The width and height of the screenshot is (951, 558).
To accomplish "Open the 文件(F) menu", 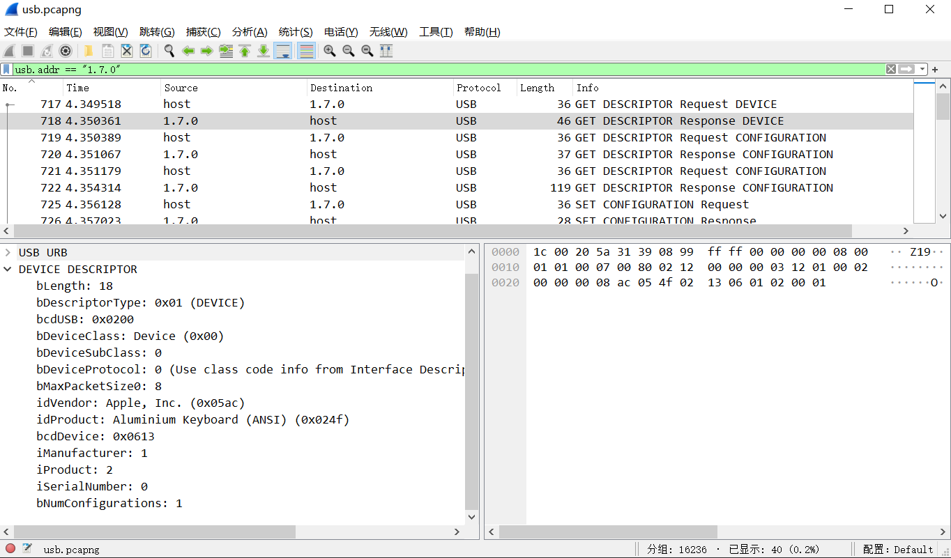I will pos(21,32).
